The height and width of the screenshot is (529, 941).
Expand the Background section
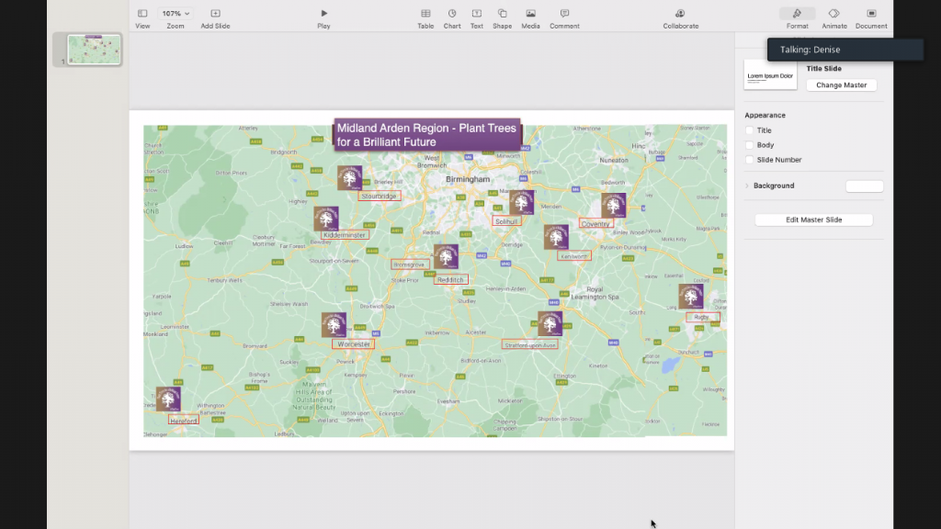pos(747,186)
